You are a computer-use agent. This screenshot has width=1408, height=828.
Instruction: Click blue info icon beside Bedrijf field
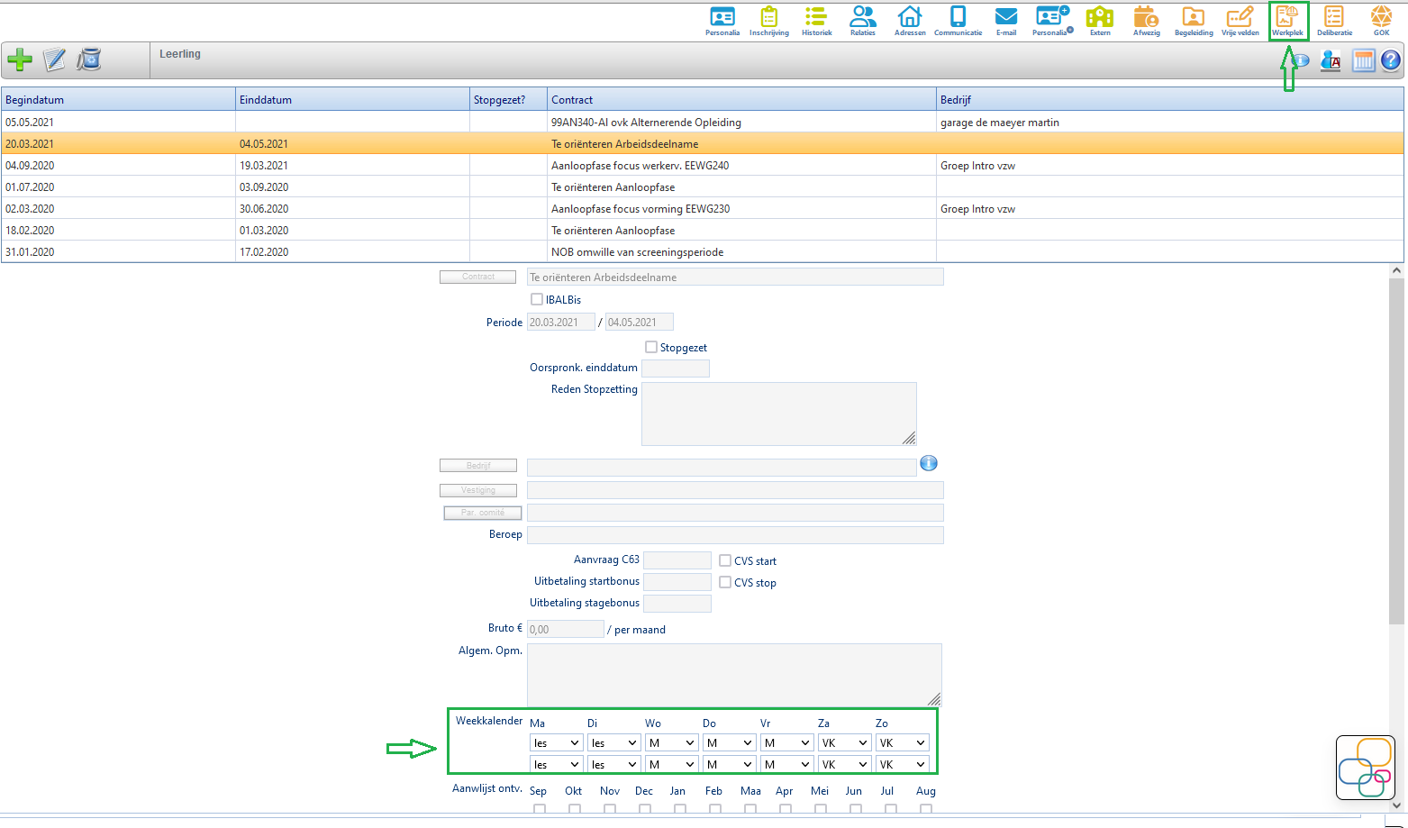tap(929, 463)
